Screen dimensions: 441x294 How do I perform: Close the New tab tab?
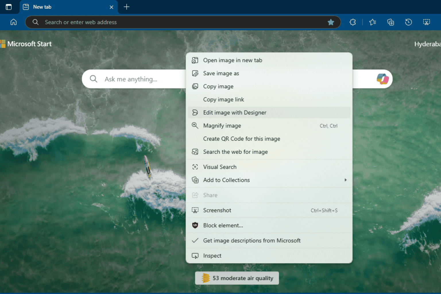click(111, 7)
